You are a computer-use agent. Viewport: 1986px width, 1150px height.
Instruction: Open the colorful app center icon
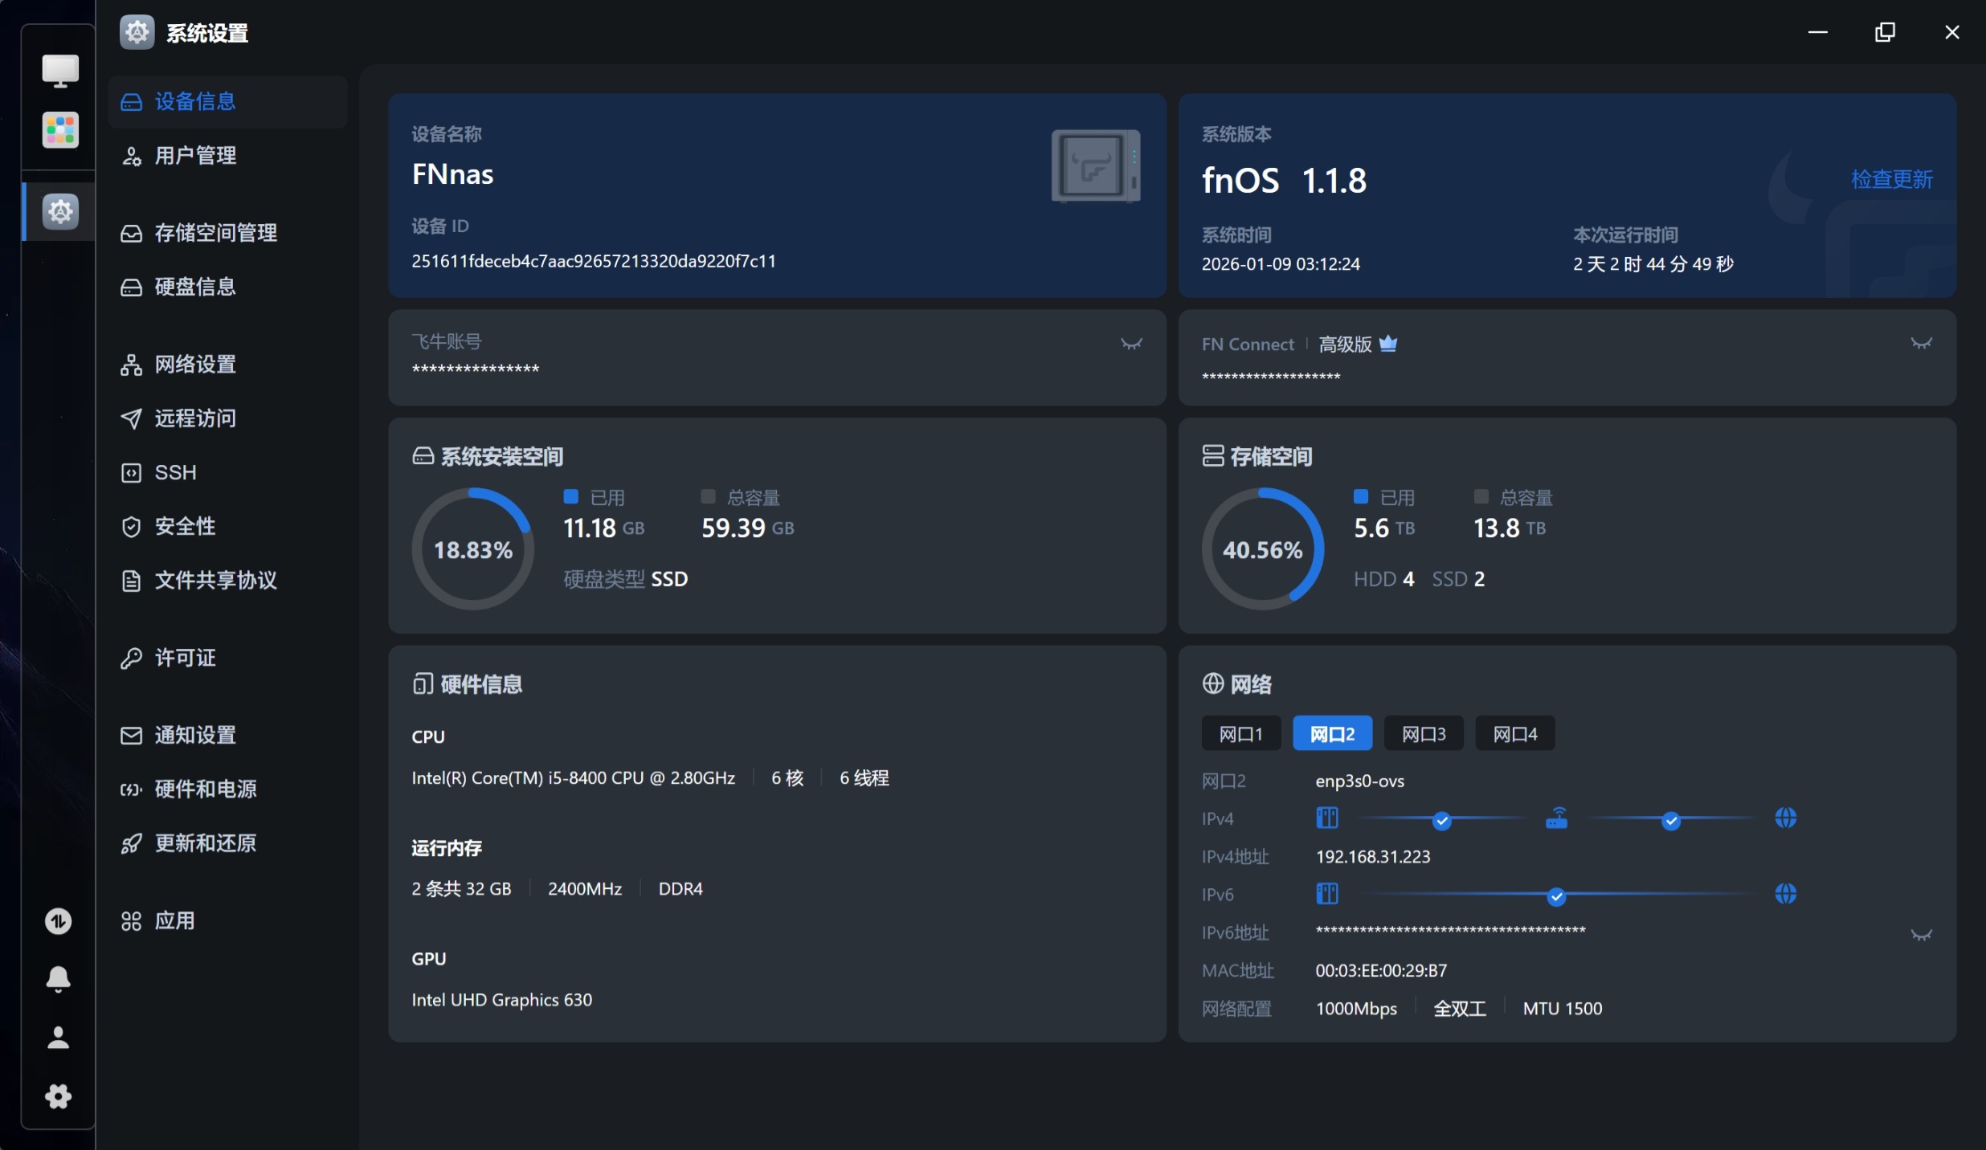pyautogui.click(x=60, y=129)
